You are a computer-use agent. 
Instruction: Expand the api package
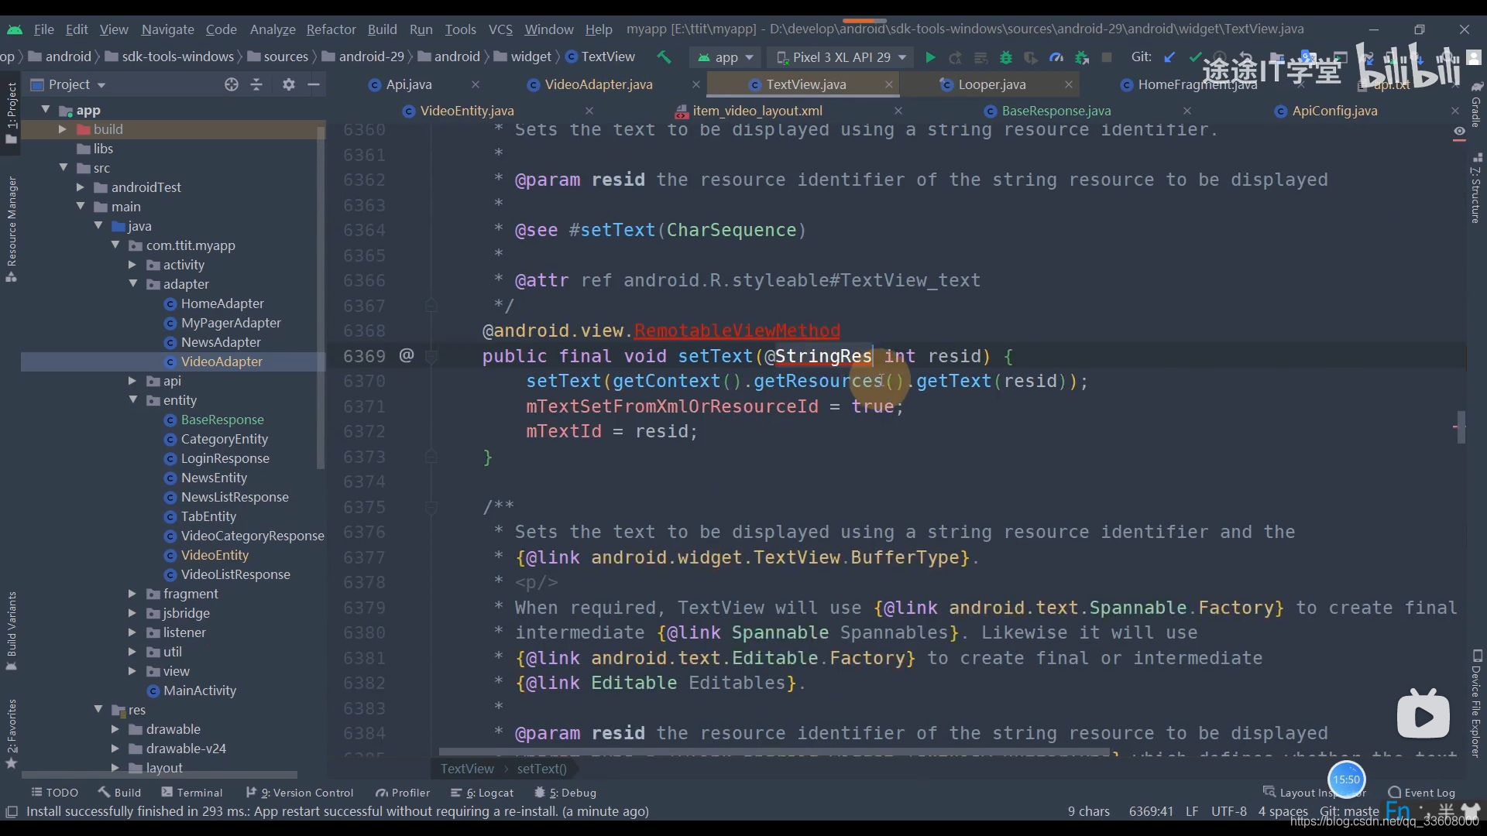pos(132,381)
